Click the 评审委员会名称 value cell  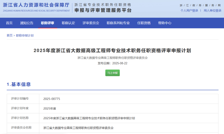point(78,128)
